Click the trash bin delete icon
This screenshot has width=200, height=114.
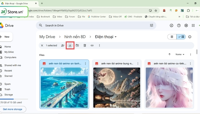point(85,45)
